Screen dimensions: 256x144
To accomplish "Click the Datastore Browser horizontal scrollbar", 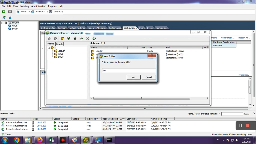I will click(x=141, y=98).
